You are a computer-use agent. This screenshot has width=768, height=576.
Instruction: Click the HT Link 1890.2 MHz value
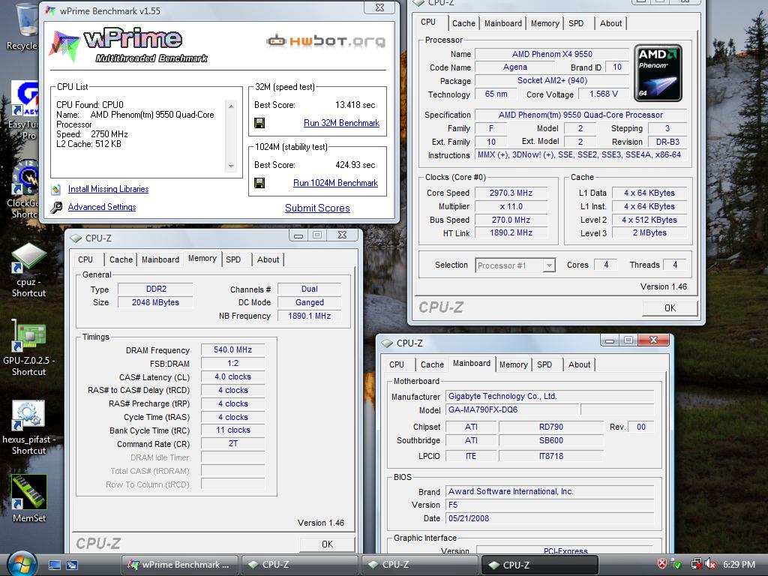tap(511, 232)
